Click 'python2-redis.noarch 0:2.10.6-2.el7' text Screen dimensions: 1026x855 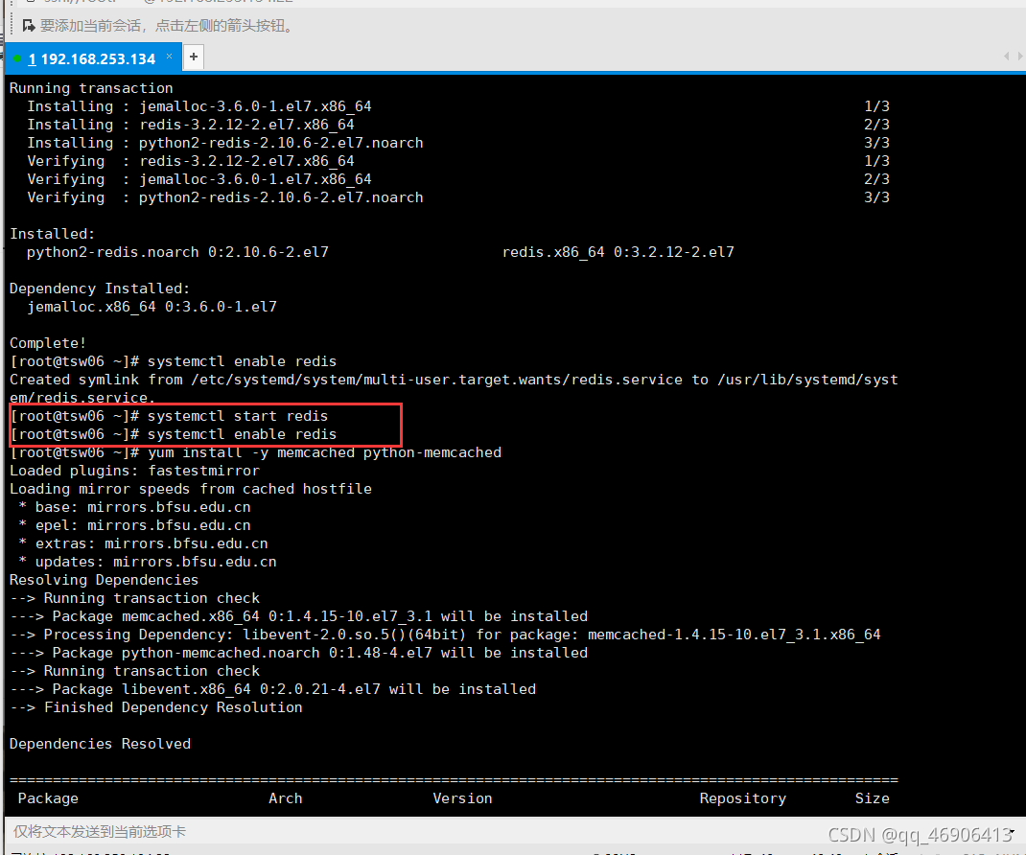tap(177, 252)
